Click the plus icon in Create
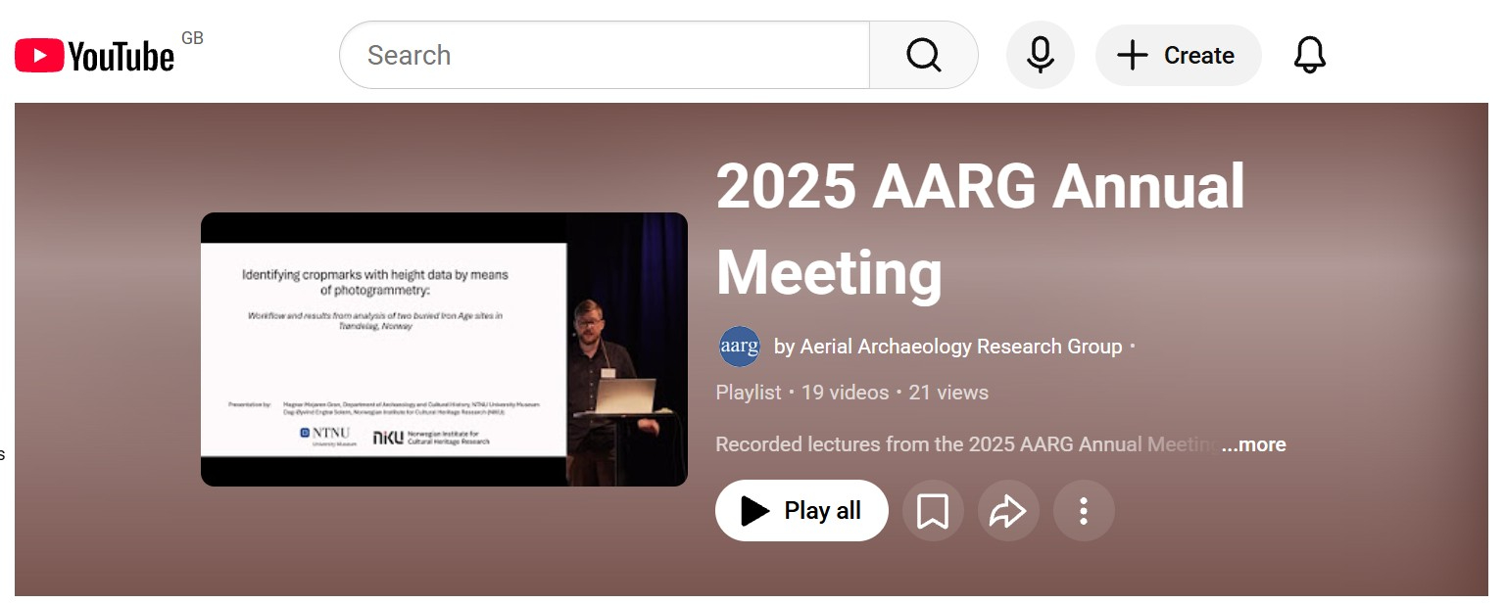 [1132, 55]
